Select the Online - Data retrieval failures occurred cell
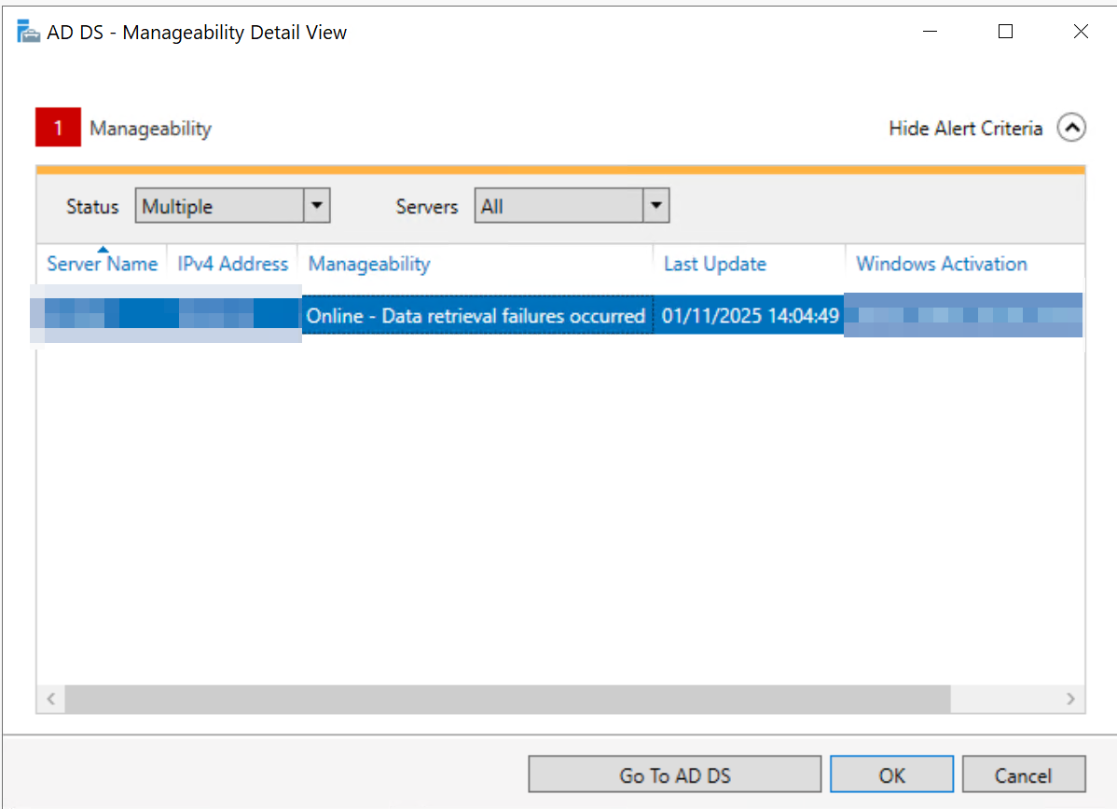The height and width of the screenshot is (809, 1117). click(x=476, y=315)
